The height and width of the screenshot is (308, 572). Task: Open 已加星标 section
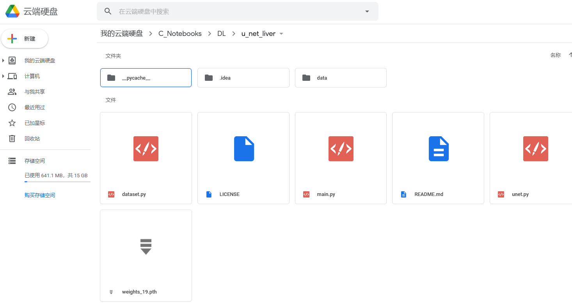[35, 123]
